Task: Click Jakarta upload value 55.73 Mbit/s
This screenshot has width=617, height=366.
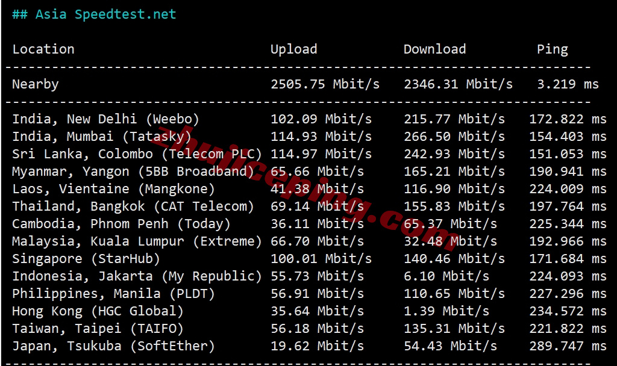Action: (x=317, y=276)
